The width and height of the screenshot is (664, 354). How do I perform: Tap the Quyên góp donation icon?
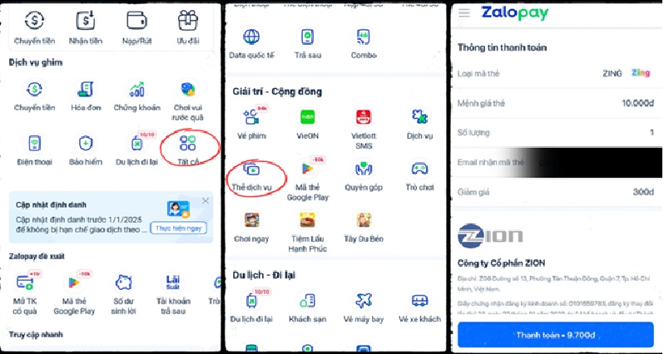pos(364,170)
